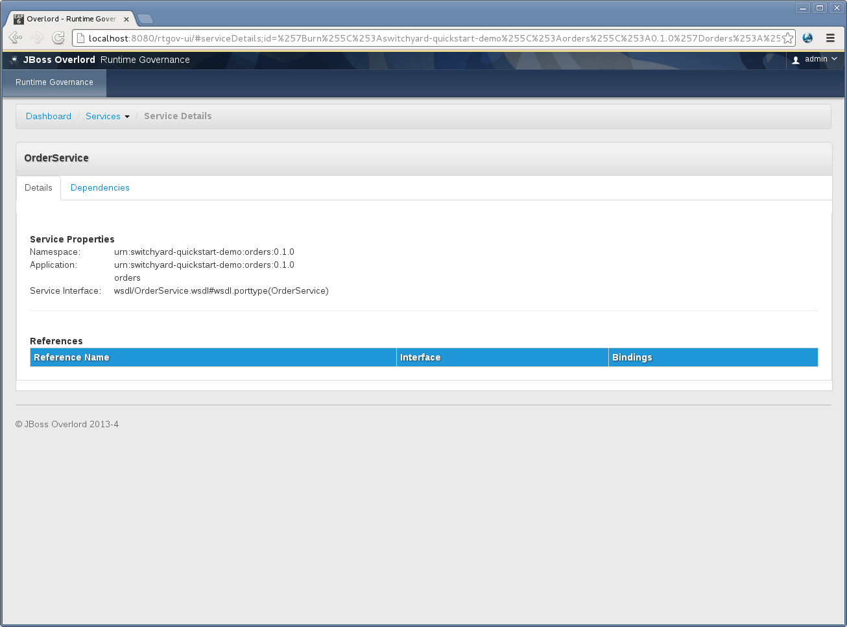Click the browser forward arrow button
The height and width of the screenshot is (627, 847).
(x=37, y=38)
